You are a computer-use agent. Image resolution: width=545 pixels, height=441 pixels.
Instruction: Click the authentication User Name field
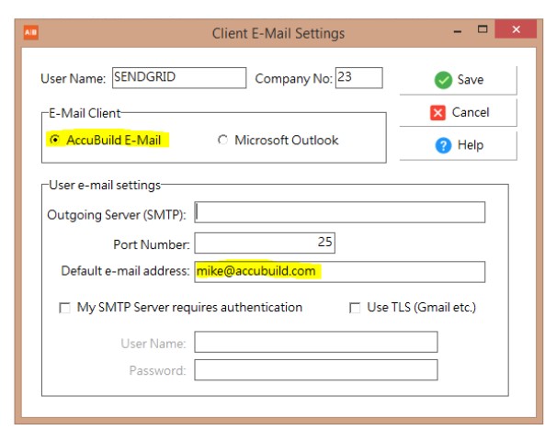pyautogui.click(x=315, y=342)
